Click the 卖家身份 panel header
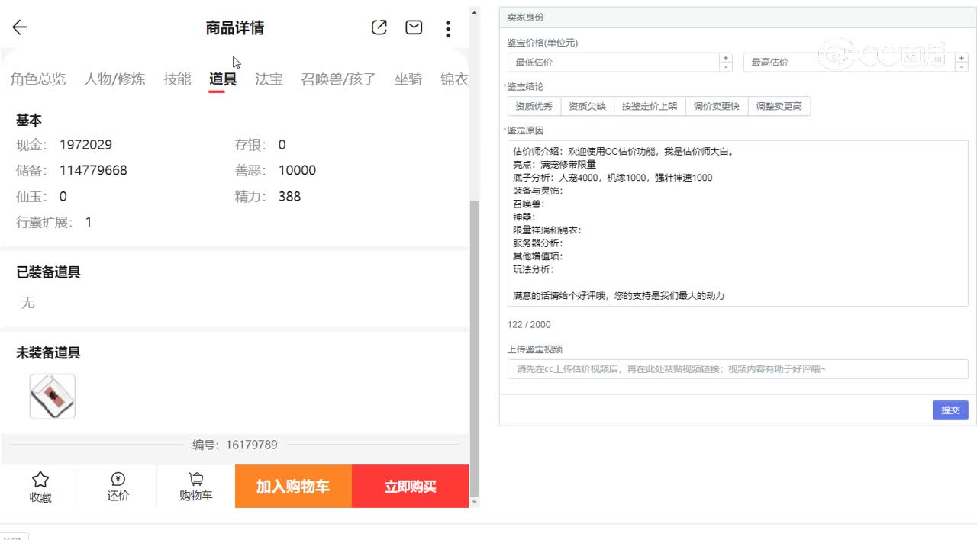Viewport: 977px width, 540px height. pos(737,17)
